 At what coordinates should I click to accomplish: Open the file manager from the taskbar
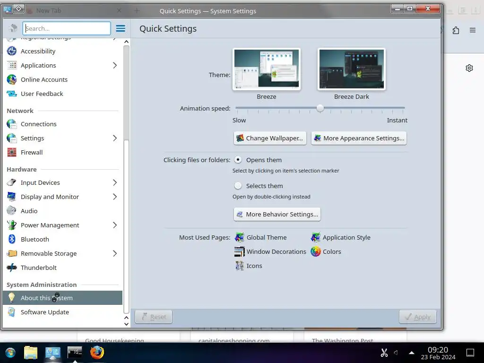31,353
